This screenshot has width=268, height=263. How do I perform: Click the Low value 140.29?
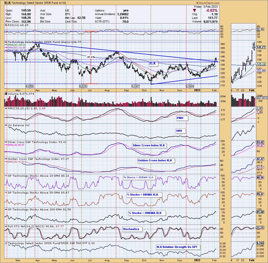[26, 18]
